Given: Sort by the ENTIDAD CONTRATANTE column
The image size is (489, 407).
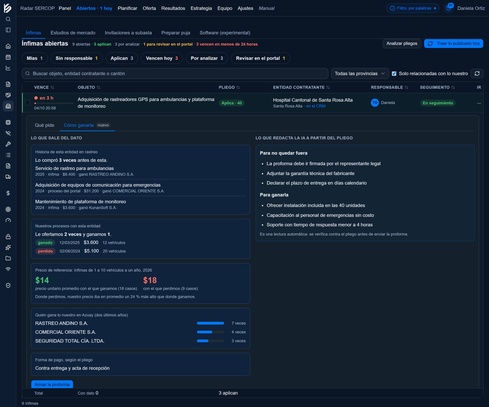Looking at the screenshot, I should click(301, 87).
